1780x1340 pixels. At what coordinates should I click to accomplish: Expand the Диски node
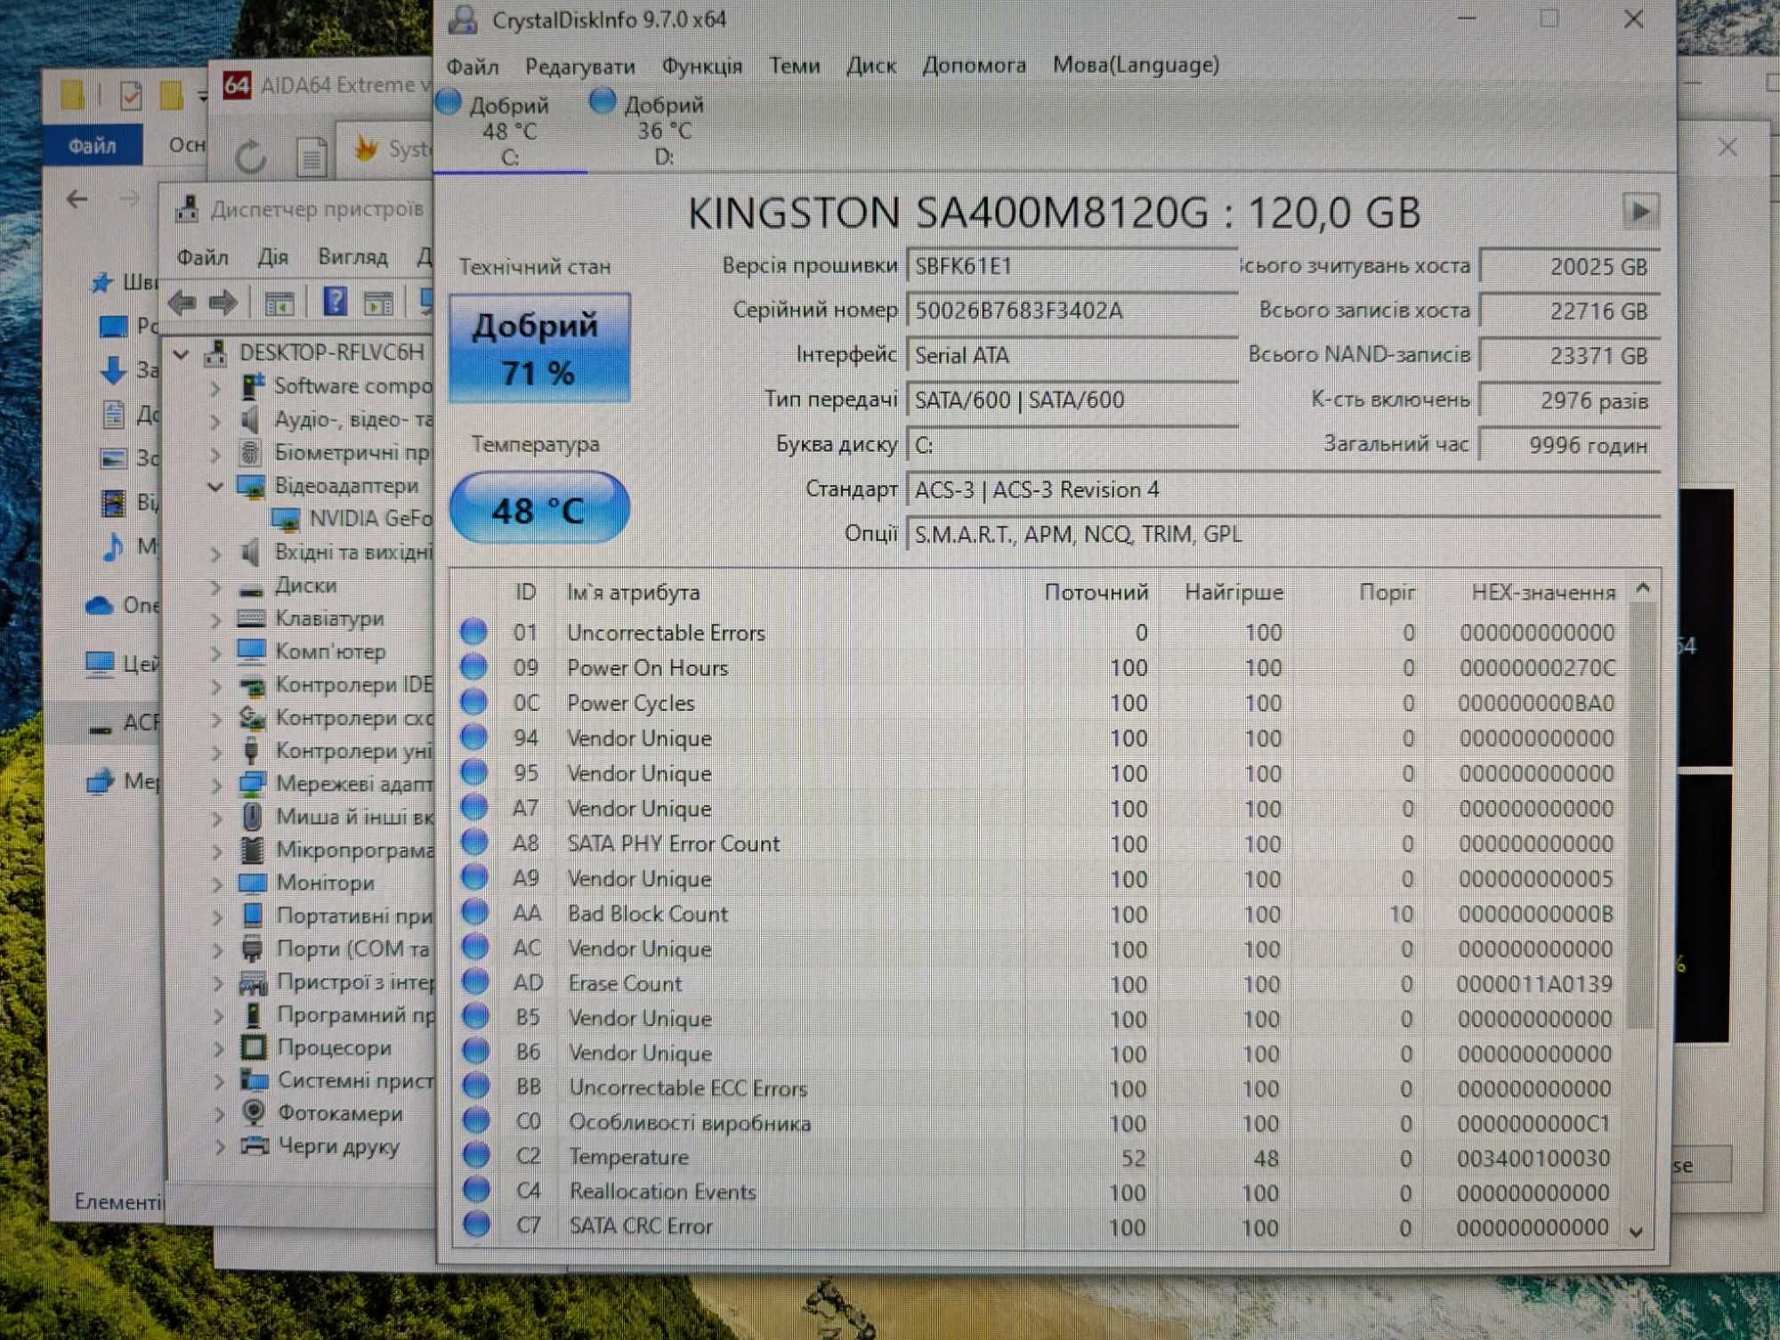216,586
